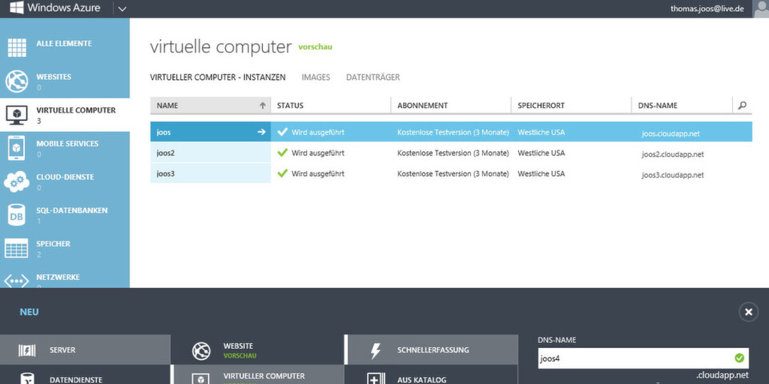Click the Cloud-Dienste cloud gear icon
The image size is (769, 384).
click(x=17, y=182)
